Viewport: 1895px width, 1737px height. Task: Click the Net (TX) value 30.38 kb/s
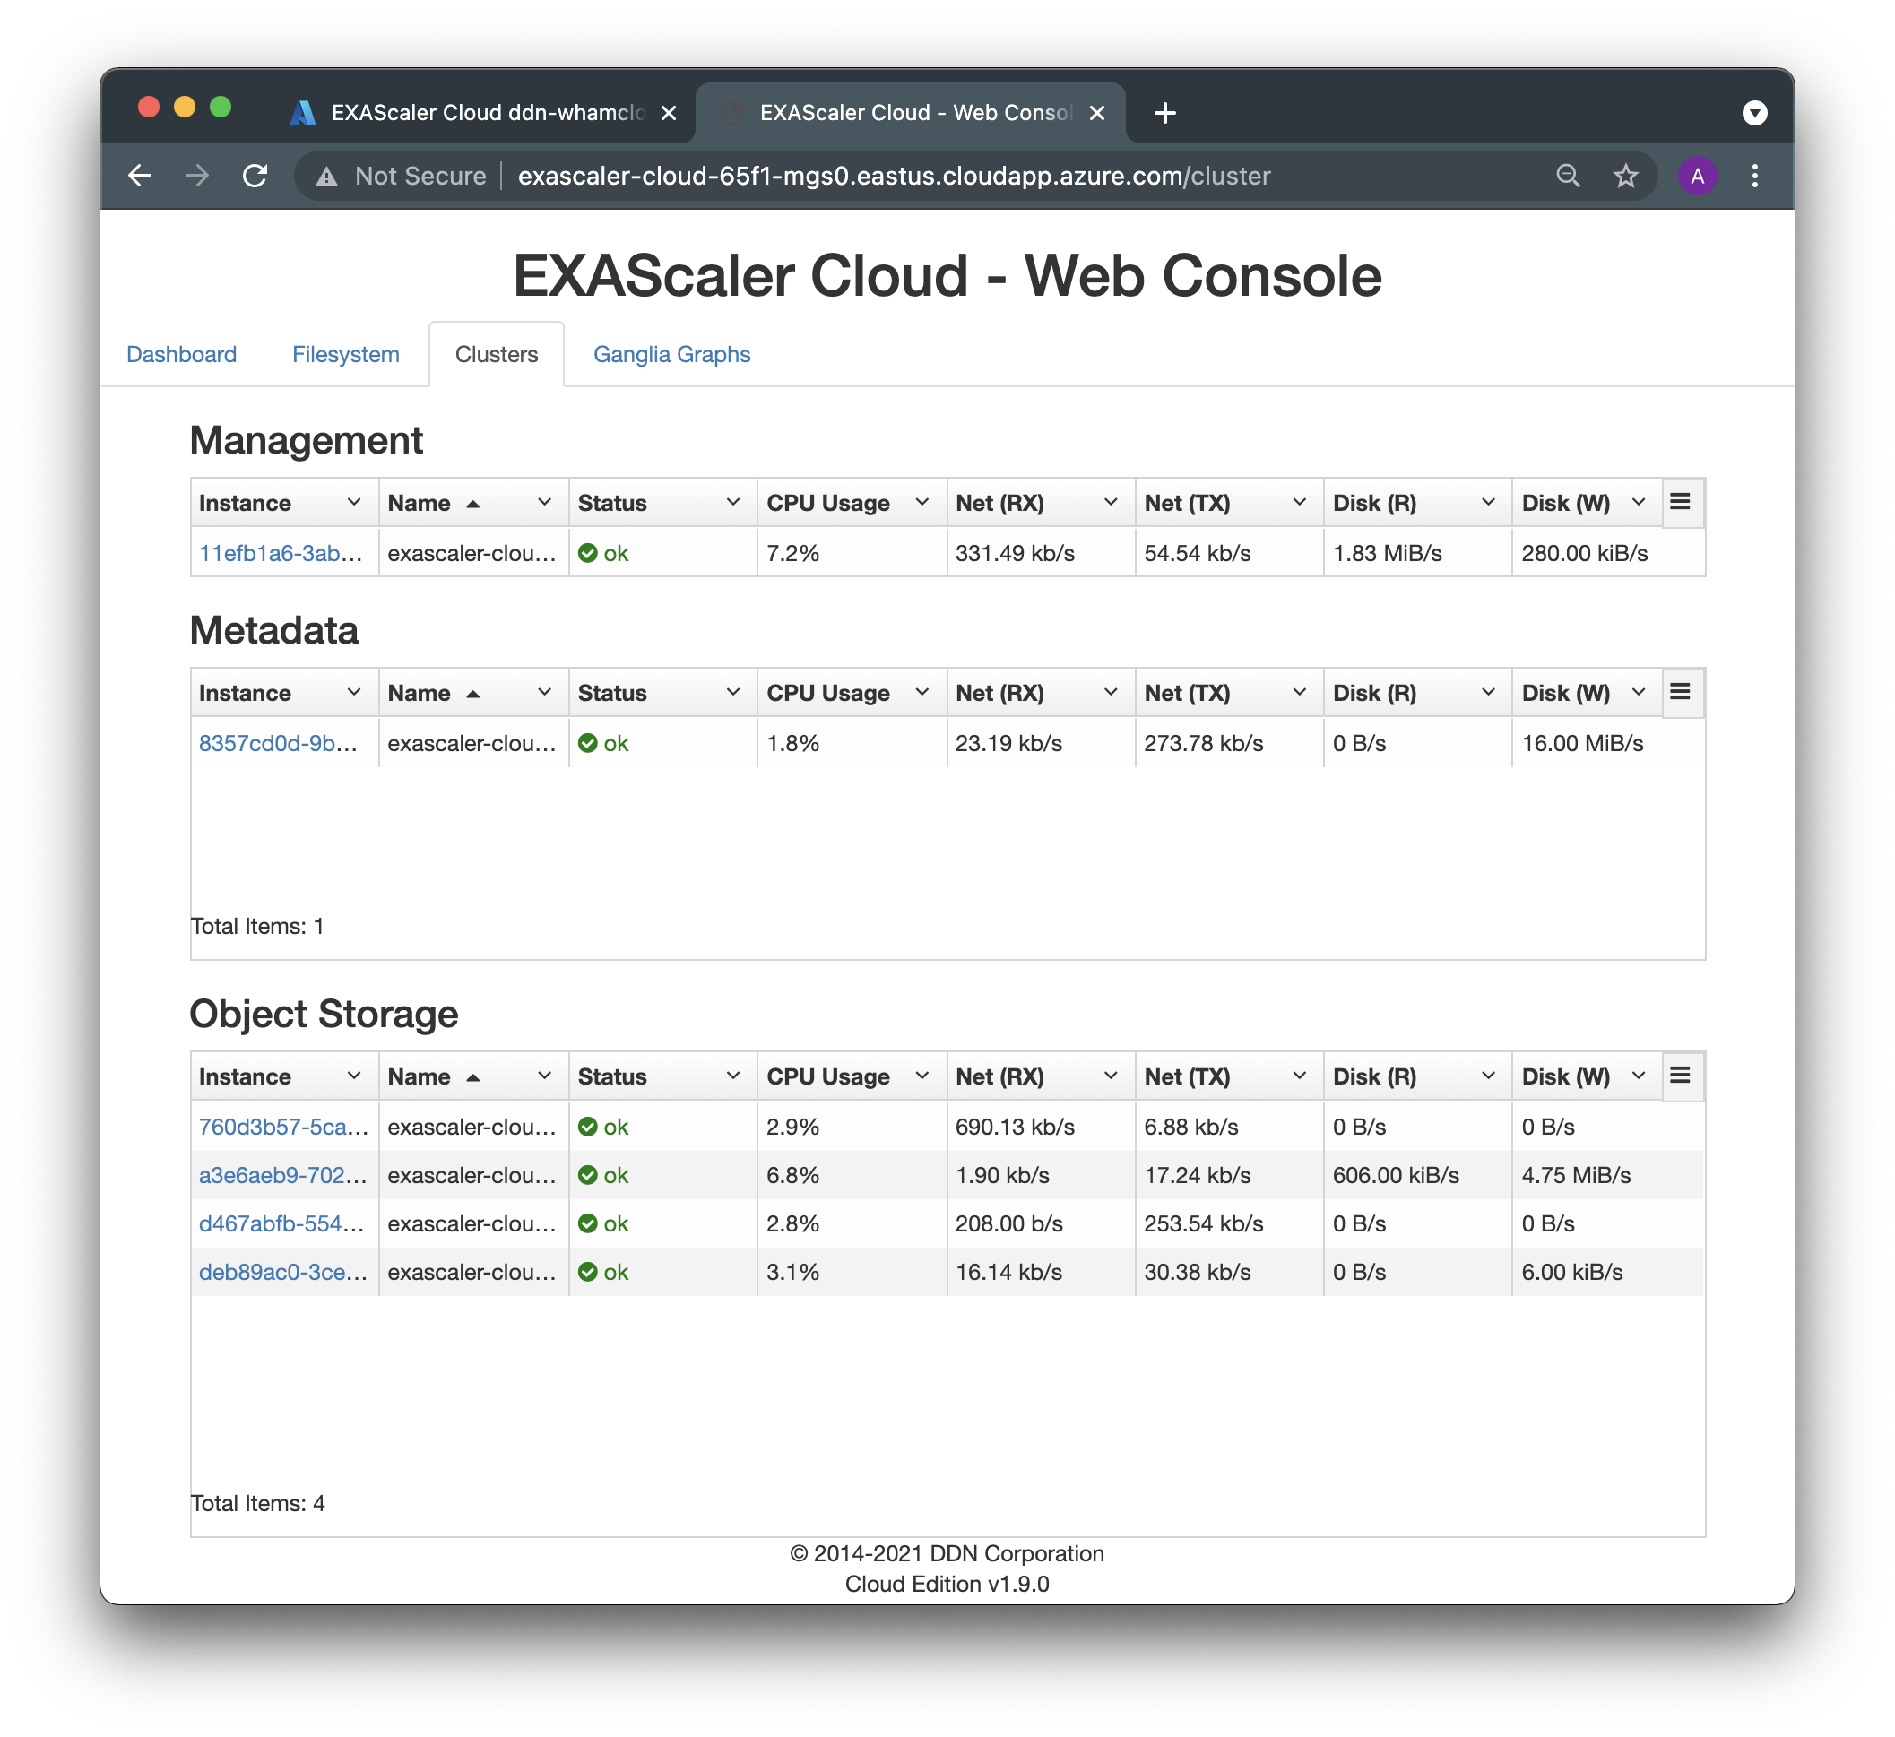click(x=1197, y=1272)
